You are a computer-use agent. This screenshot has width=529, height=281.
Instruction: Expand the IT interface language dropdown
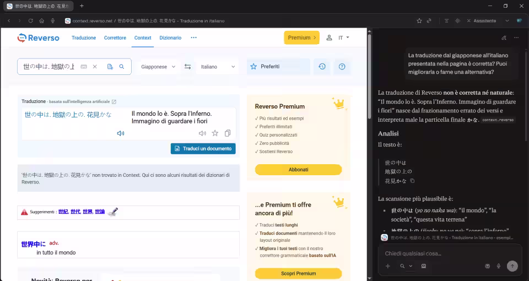pyautogui.click(x=344, y=38)
